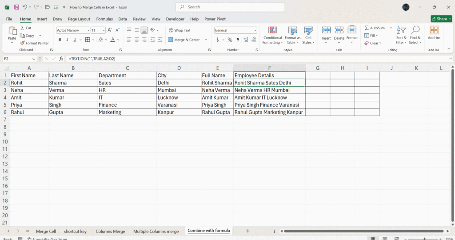Screen dimensions: 455x240
Task: Toggle Merge & Center
Action: (184, 40)
